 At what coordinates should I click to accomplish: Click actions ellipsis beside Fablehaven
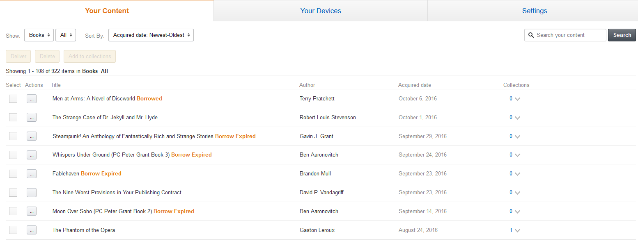pos(32,174)
